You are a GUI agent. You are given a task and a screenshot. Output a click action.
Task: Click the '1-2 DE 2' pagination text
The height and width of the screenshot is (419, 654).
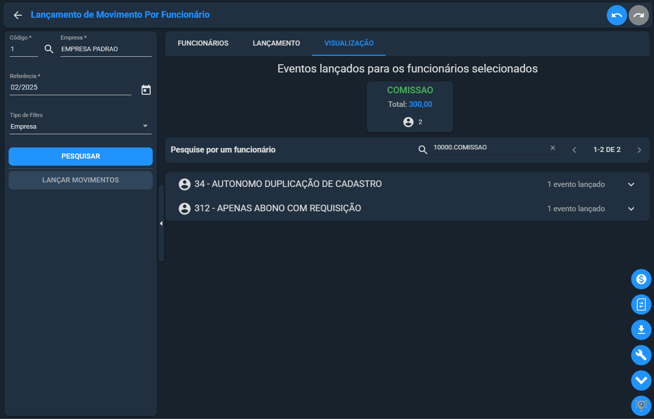(607, 150)
